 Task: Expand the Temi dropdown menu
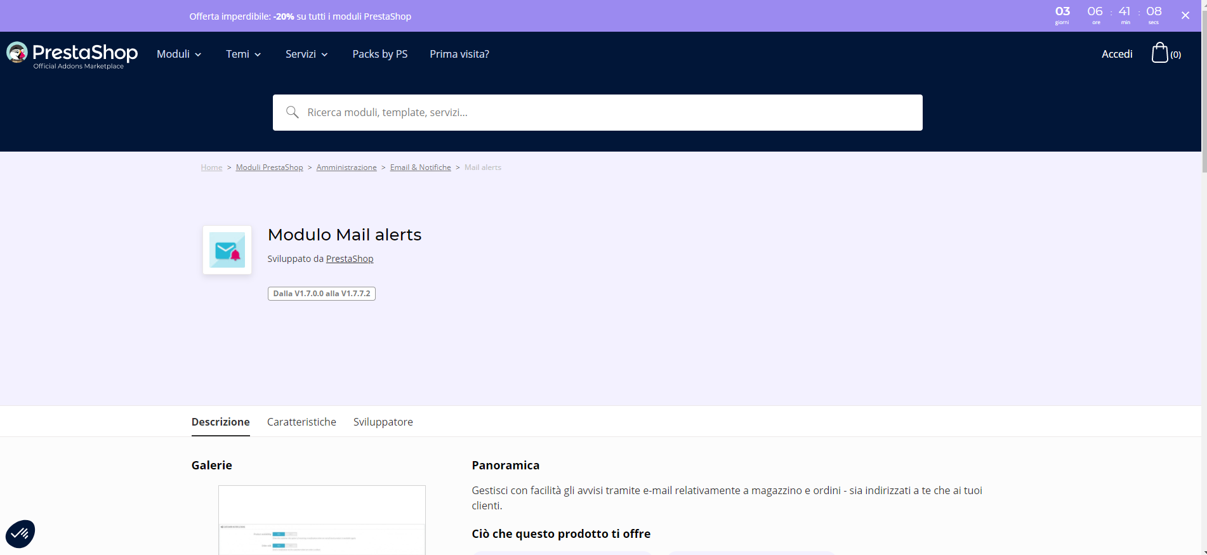click(244, 54)
